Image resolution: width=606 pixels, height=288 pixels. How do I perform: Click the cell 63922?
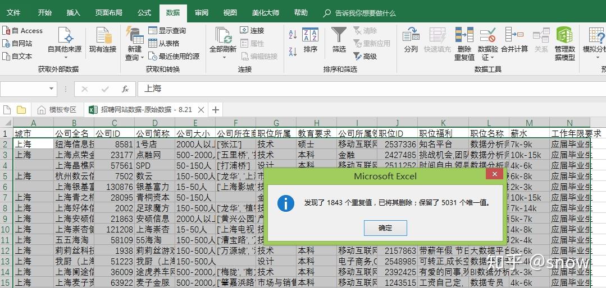point(115,282)
